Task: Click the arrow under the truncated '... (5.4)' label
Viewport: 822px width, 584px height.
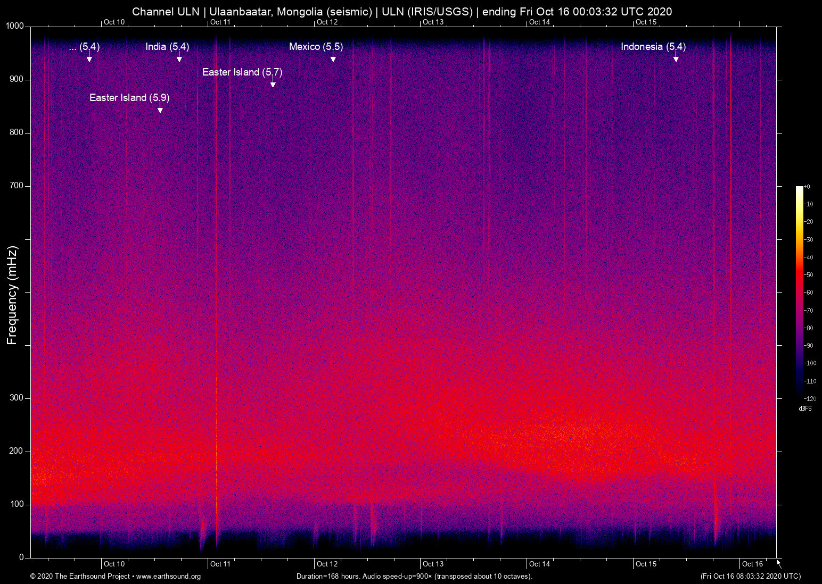Action: 89,57
